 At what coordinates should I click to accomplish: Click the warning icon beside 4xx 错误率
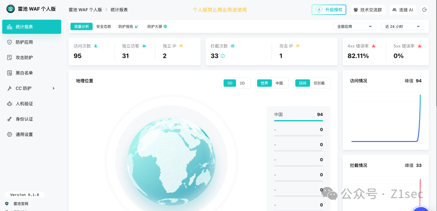coord(374,46)
